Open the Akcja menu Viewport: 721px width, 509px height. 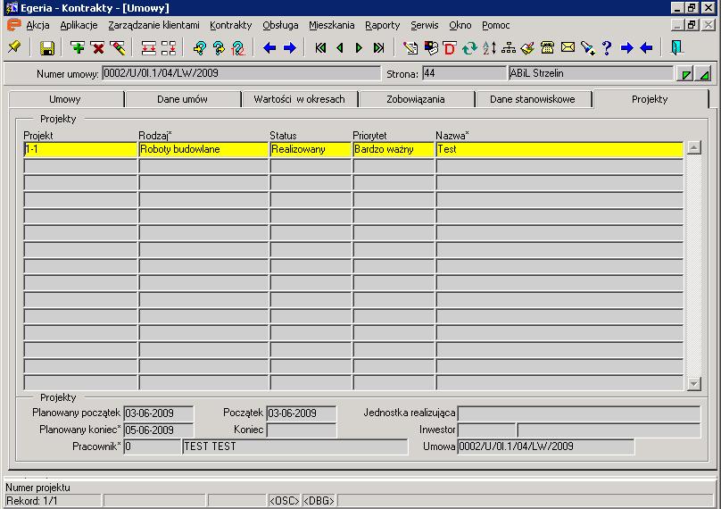(x=37, y=25)
